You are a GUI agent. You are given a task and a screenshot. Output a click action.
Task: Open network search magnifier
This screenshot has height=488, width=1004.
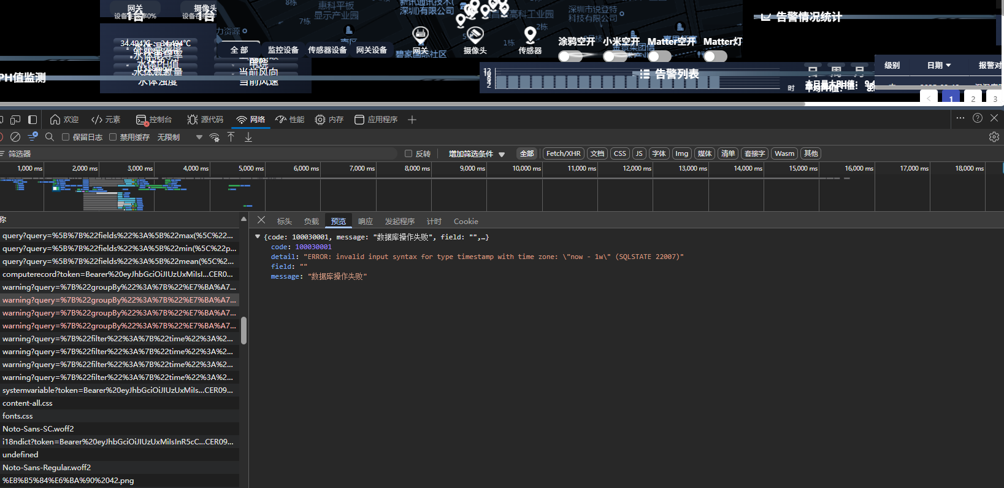[50, 137]
